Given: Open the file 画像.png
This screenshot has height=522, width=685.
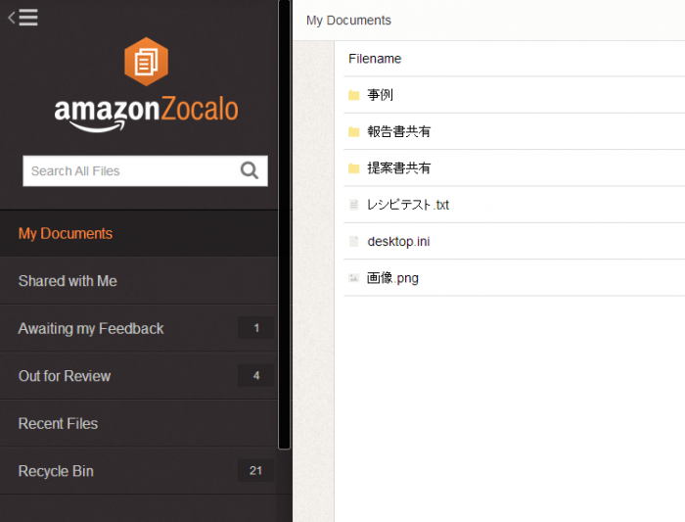Looking at the screenshot, I should tap(392, 278).
